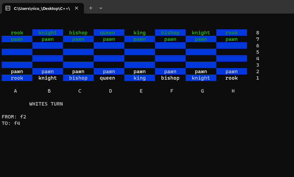Screen dimensions: 294x177
Task: Click the white rook on H1
Action: 231,78
